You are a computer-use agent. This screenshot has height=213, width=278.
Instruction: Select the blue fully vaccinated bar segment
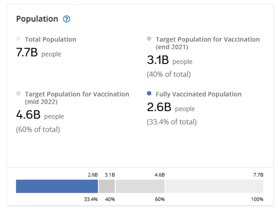pyautogui.click(x=57, y=186)
